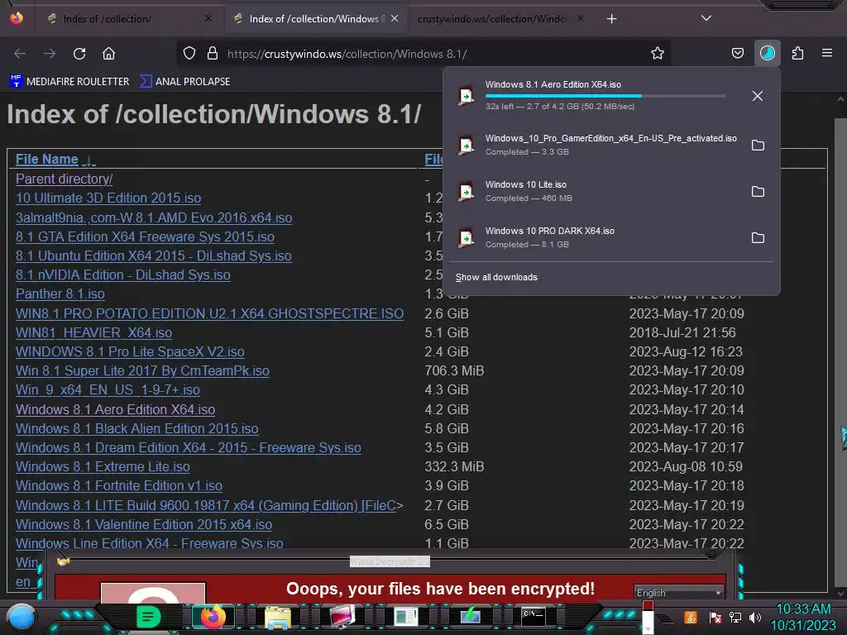Download WIN8.1 PRO POTATO EDITION GHOSTSPECTRE ISO
This screenshot has height=635, width=847.
tap(209, 313)
